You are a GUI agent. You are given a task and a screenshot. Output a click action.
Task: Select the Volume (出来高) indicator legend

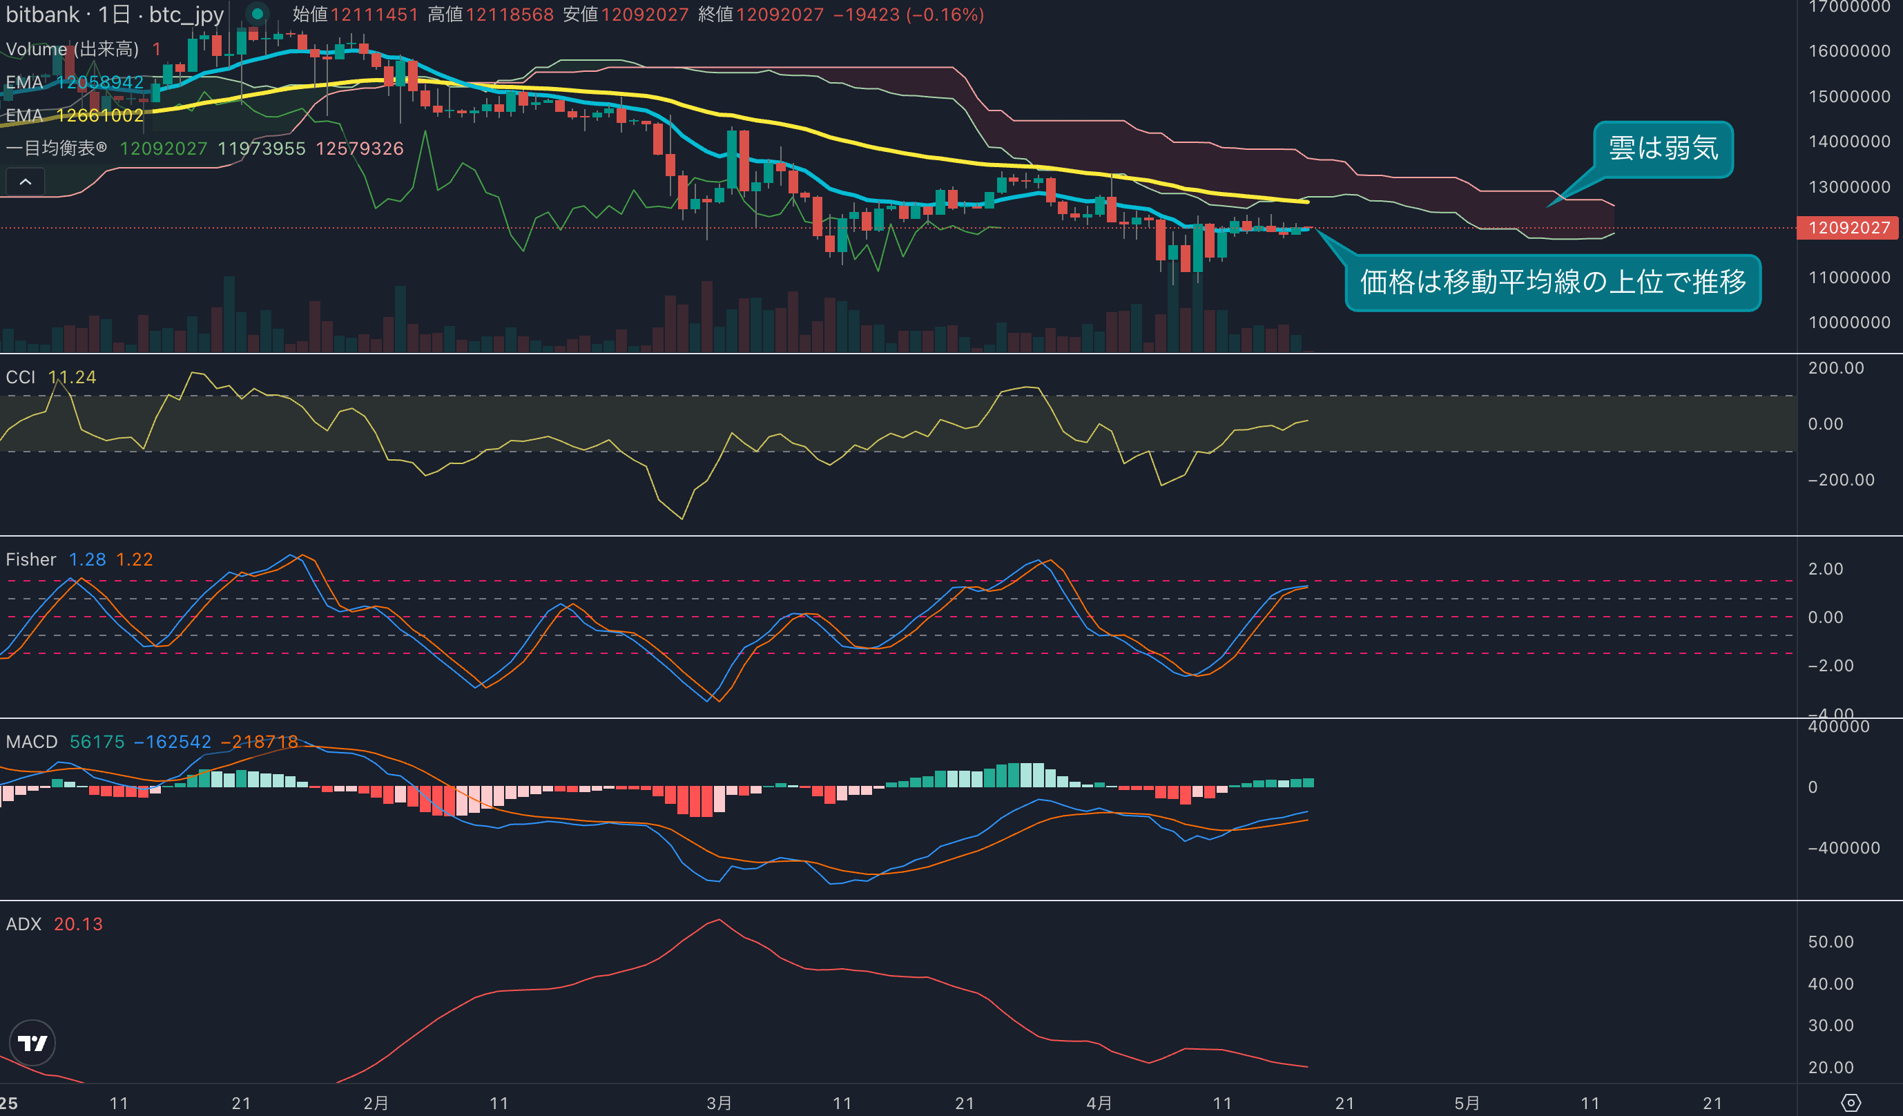(73, 49)
